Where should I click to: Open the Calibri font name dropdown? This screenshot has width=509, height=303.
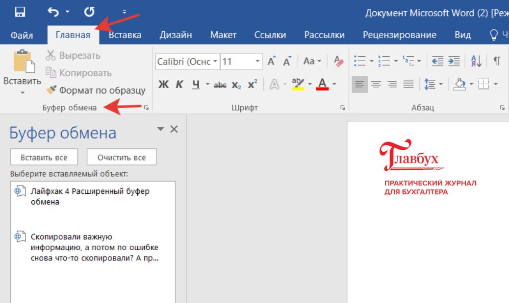[215, 62]
